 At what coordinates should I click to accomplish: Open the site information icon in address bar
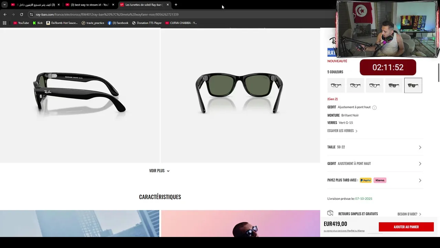click(31, 14)
